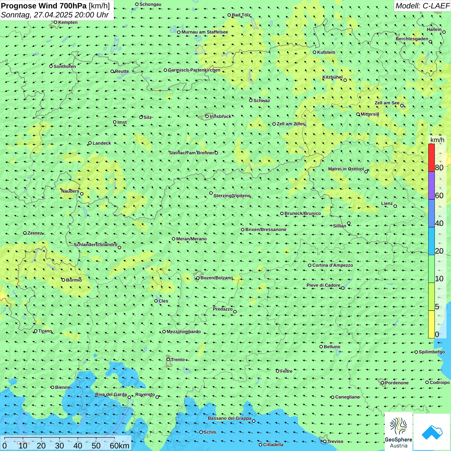Choose the lime legend color band
Screen dimensions: 451x451
tap(431, 297)
